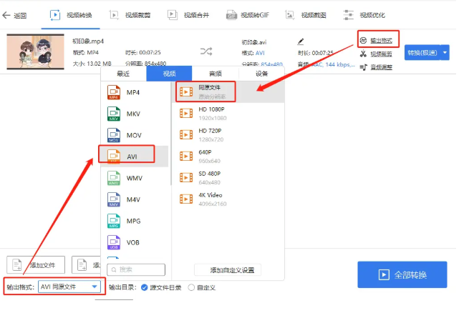Image resolution: width=474 pixels, height=313 pixels.
Task: Click the format search box
Action: tap(136, 269)
